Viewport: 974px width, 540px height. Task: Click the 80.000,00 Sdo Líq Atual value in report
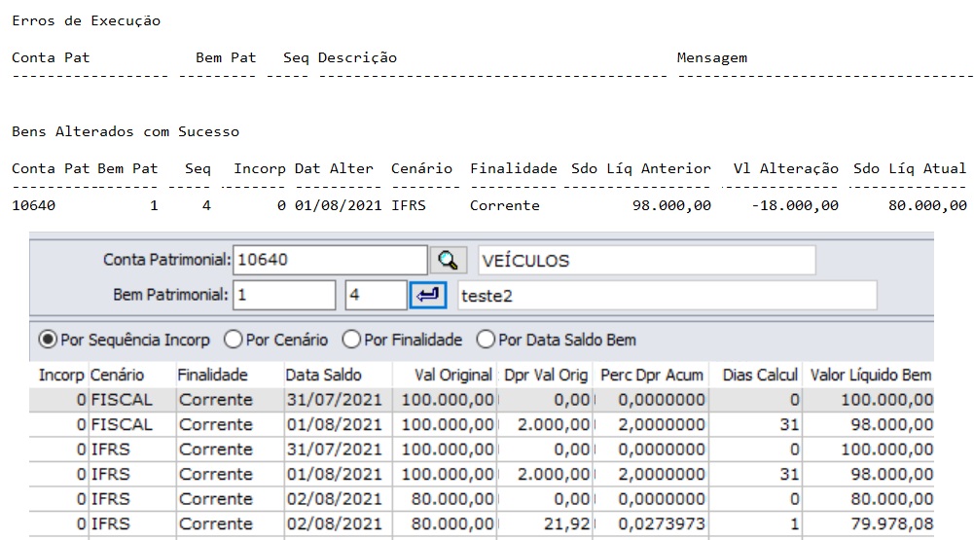927,205
